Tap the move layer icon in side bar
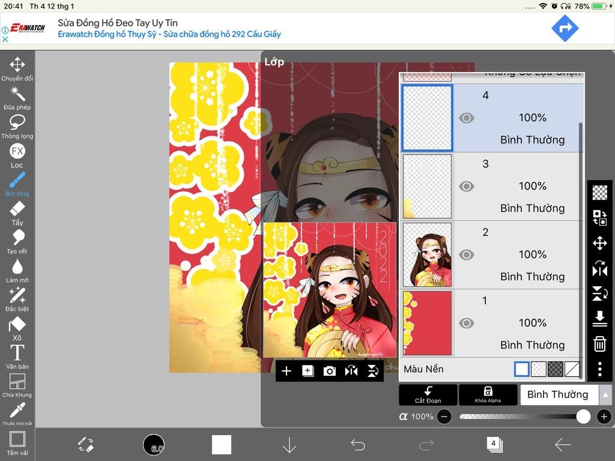Screen dimensions: 615x461 pos(600,243)
